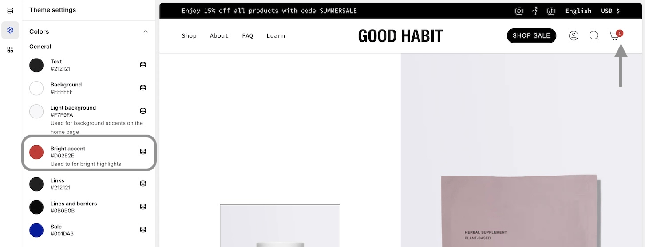The height and width of the screenshot is (247, 645).
Task: Open the Shop menu item
Action: coord(189,36)
